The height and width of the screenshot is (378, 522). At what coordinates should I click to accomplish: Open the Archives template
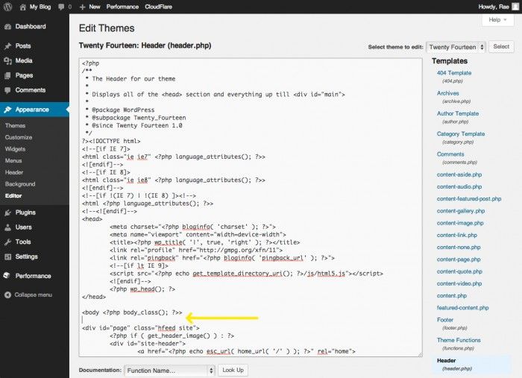point(447,93)
